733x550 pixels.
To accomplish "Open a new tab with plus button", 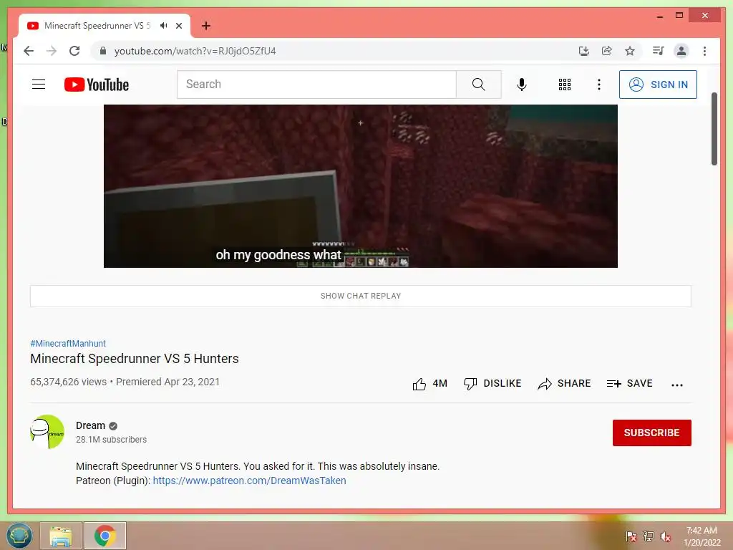I will [206, 26].
